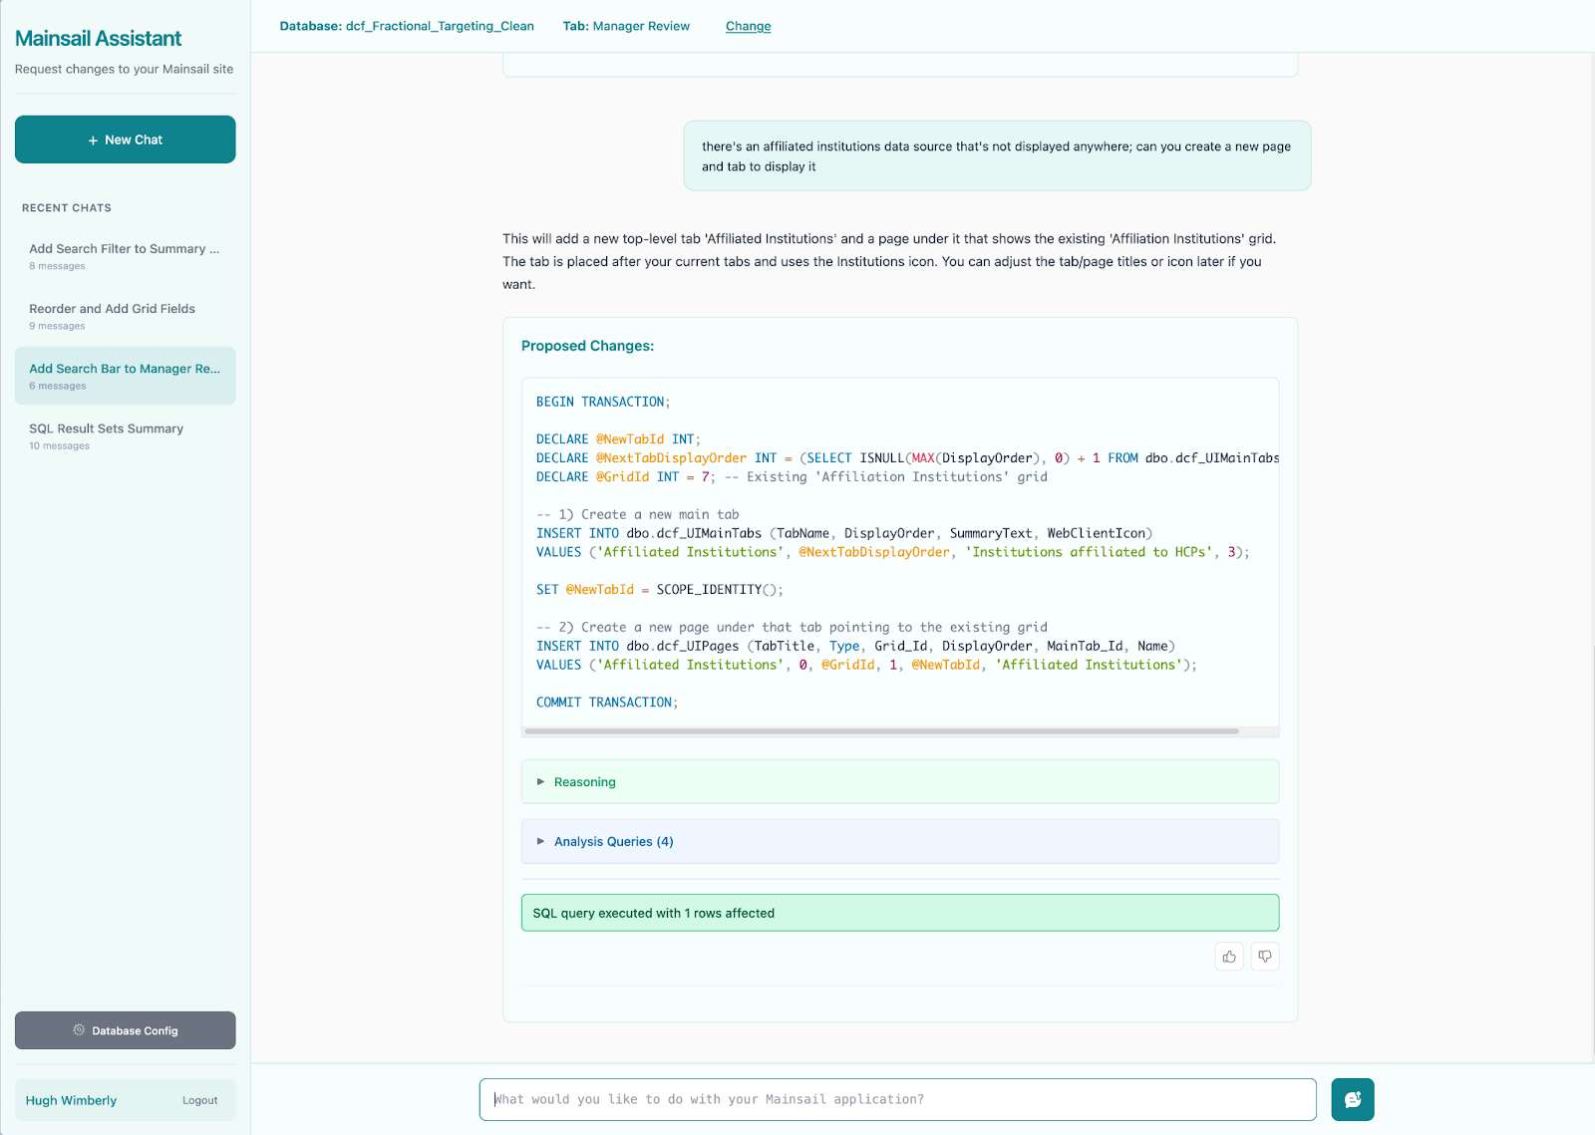Image resolution: width=1595 pixels, height=1135 pixels.
Task: Start a New Chat
Action: (126, 140)
